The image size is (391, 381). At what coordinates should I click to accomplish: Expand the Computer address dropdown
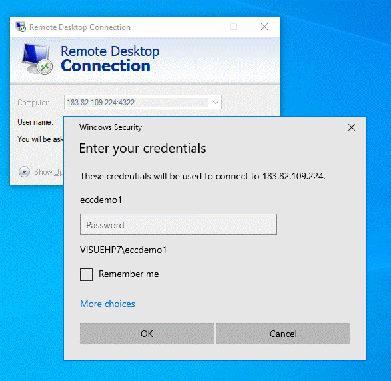[x=216, y=102]
